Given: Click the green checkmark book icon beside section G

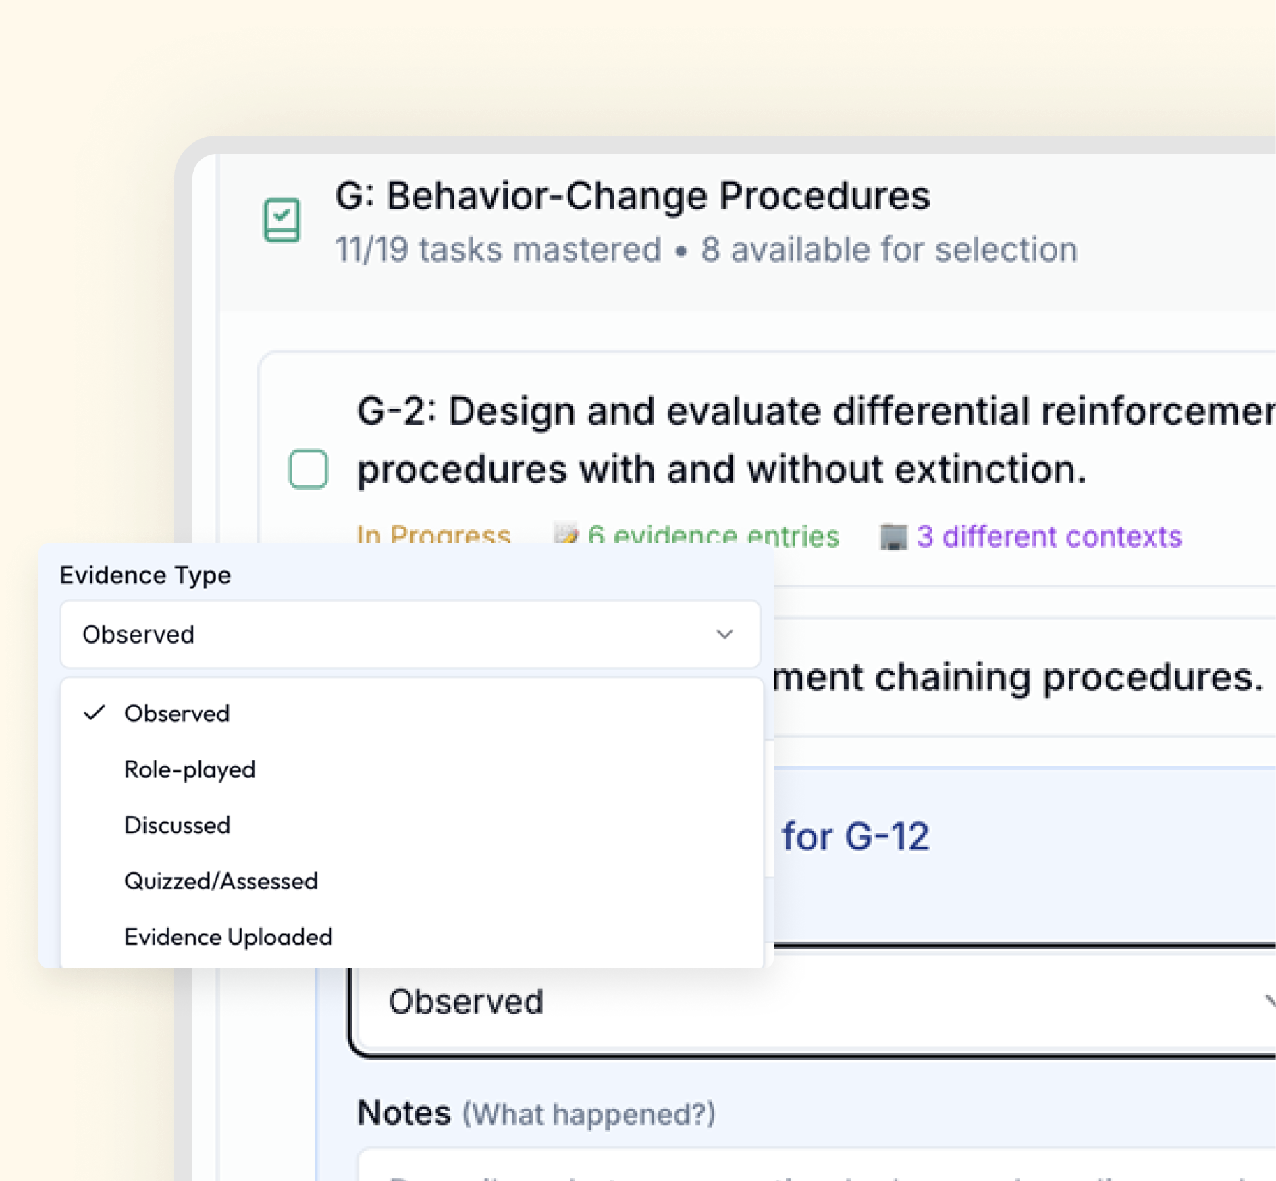Looking at the screenshot, I should 282,219.
